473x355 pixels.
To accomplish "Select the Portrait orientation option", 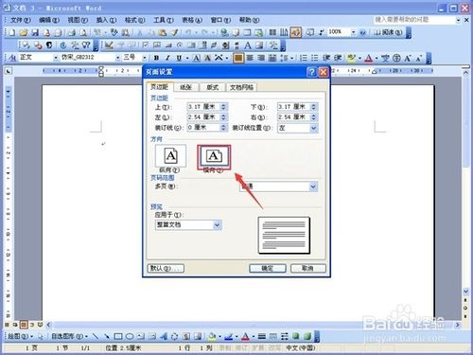I will click(x=170, y=156).
